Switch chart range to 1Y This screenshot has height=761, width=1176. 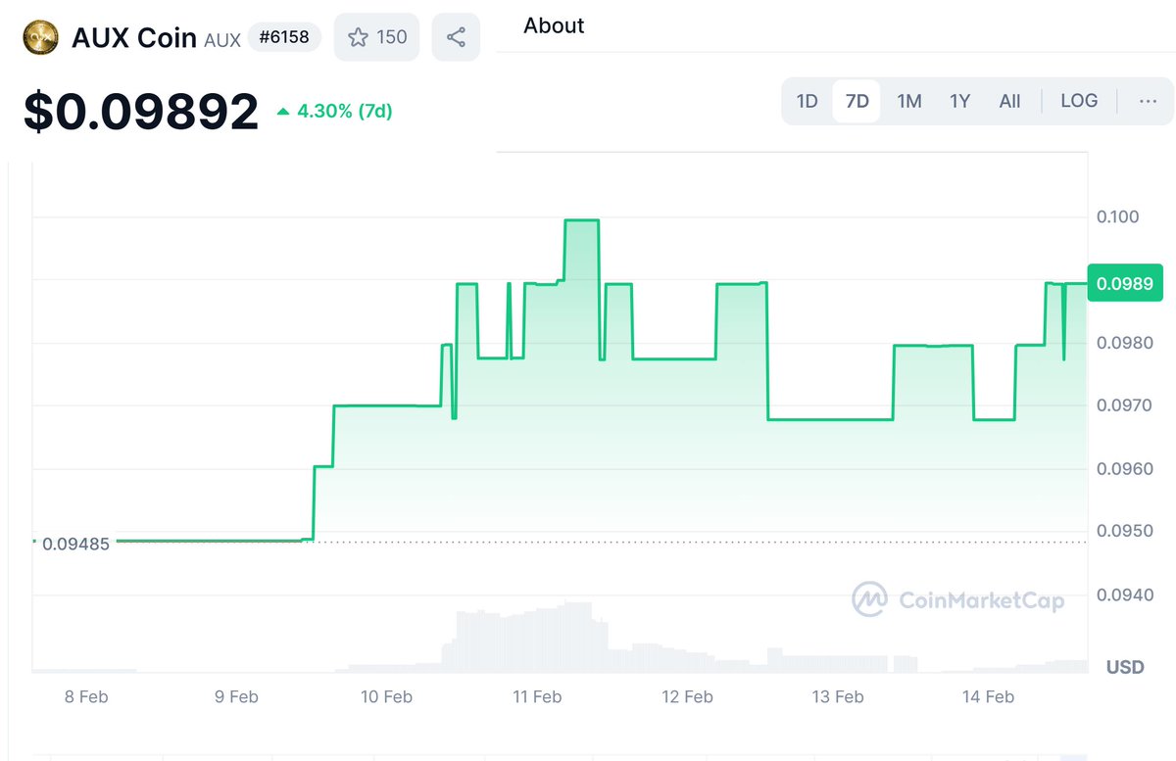pyautogui.click(x=960, y=101)
